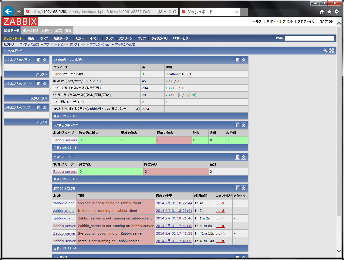Open the 2014 2月 01 18:22:41 event link

[x=174, y=211]
